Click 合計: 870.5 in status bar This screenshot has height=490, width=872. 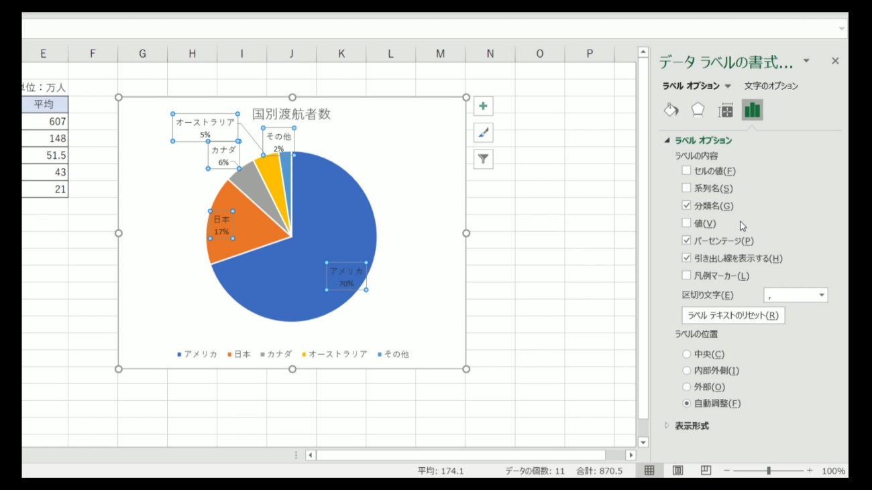point(599,471)
